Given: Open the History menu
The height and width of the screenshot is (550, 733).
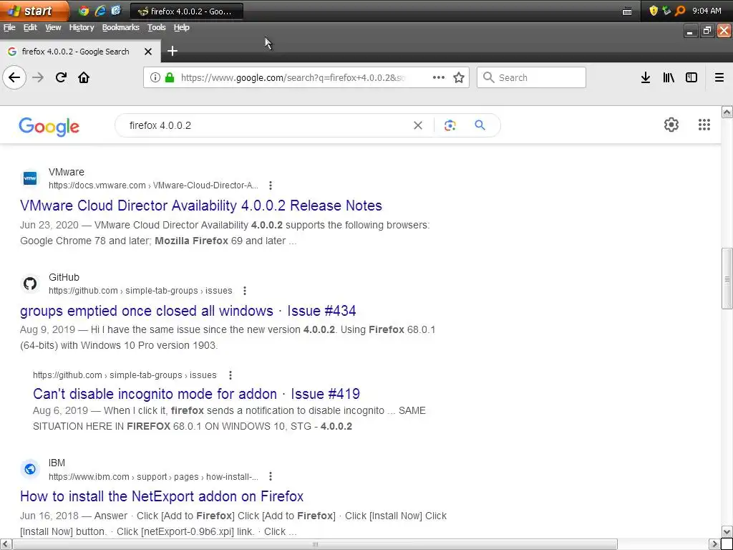Looking at the screenshot, I should 82,27.
